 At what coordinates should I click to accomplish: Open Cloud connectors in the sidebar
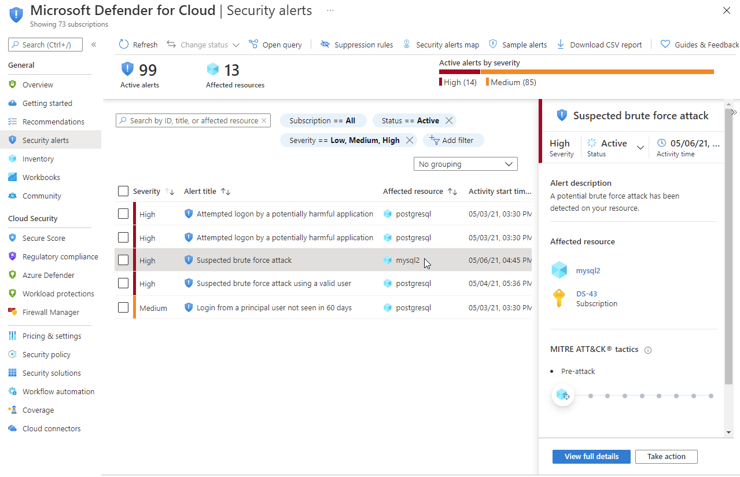click(50, 428)
